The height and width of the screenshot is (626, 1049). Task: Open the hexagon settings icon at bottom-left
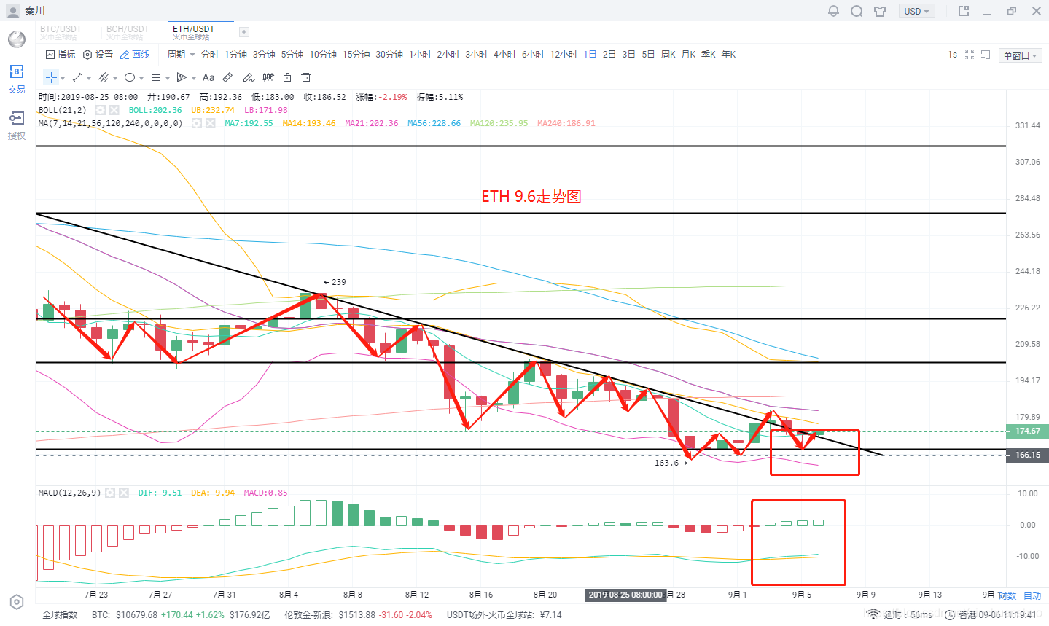tap(17, 602)
